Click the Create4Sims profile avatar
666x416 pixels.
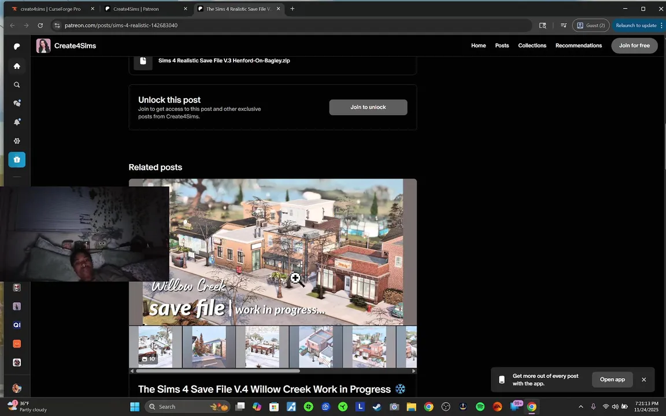pyautogui.click(x=43, y=46)
